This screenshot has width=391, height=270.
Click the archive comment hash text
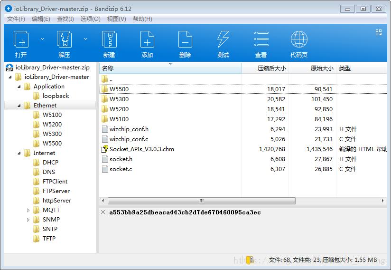185,212
